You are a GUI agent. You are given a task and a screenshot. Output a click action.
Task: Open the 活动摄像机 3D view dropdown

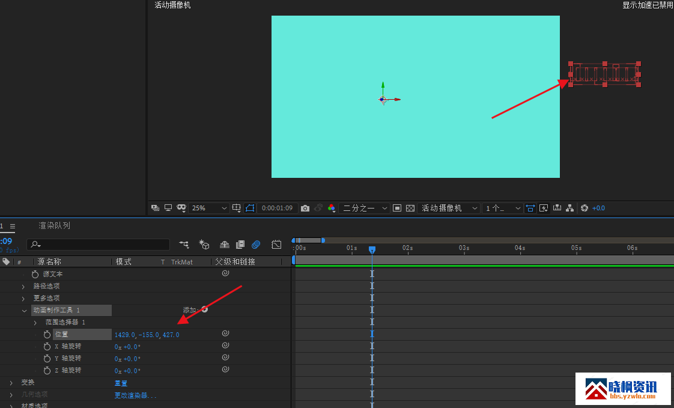(x=449, y=208)
